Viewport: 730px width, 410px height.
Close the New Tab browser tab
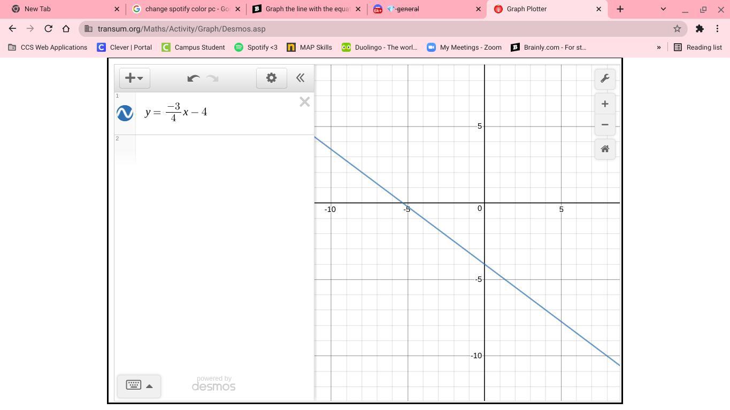pyautogui.click(x=117, y=9)
